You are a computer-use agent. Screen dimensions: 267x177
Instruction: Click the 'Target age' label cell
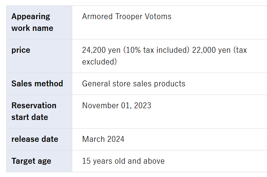pyautogui.click(x=39, y=161)
